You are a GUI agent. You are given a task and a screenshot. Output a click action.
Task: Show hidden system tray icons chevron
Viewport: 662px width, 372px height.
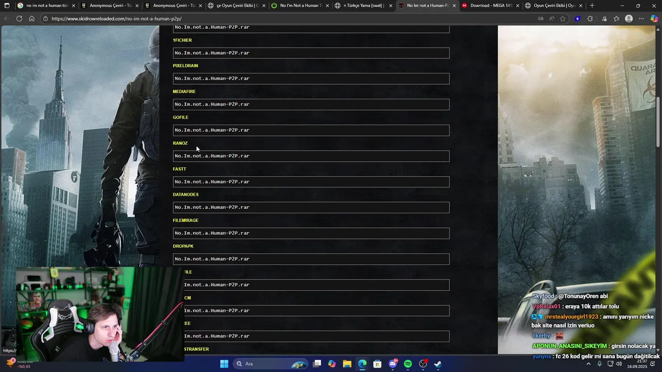coord(589,364)
